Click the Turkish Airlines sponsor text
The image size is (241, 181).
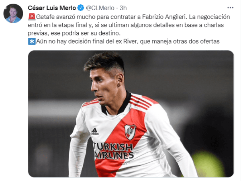click(113, 151)
